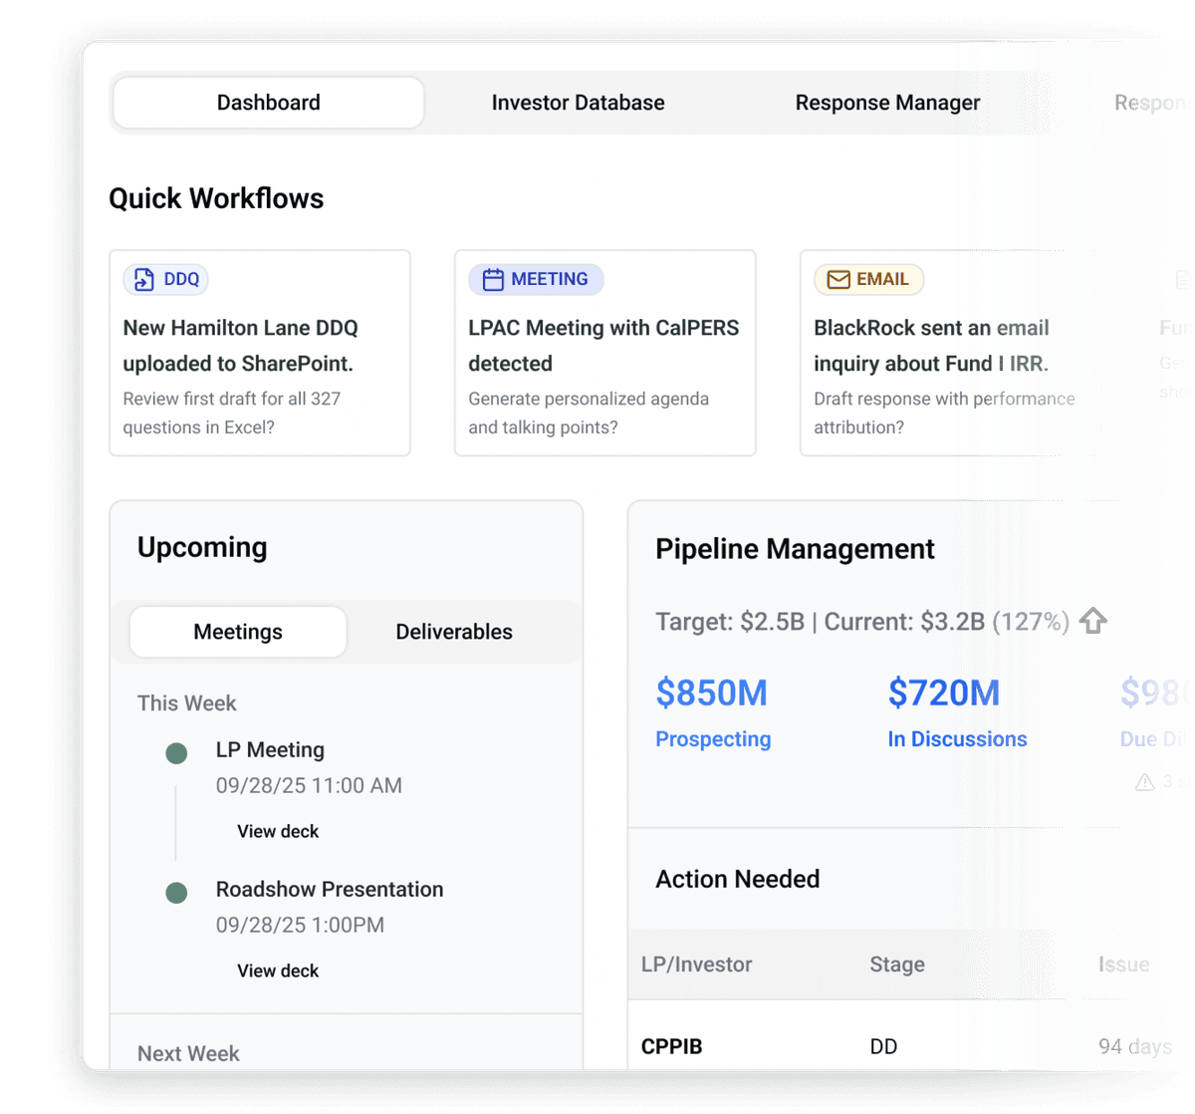Select the Dashboard tab
The height and width of the screenshot is (1114, 1195).
point(269,103)
